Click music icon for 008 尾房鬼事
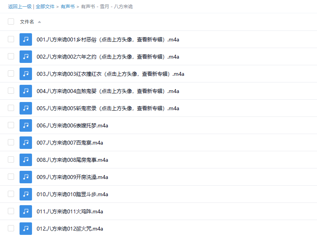Viewport: 317px width, 238px height. 26,160
